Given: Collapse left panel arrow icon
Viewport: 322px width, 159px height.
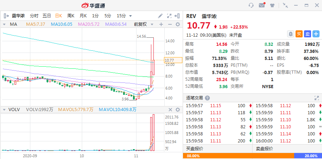Looking at the screenshot, I should click(6, 16).
